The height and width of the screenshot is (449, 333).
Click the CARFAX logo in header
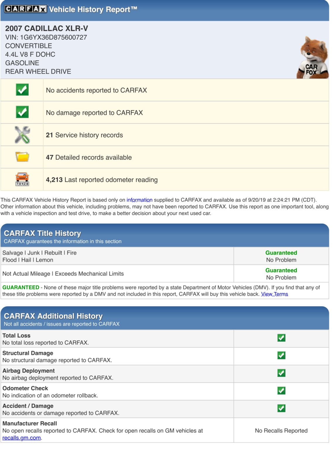click(25, 9)
